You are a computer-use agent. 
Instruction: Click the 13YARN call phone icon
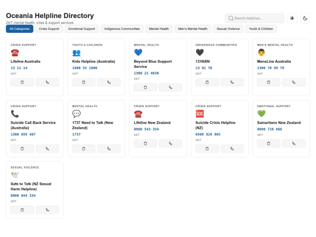[232, 83]
